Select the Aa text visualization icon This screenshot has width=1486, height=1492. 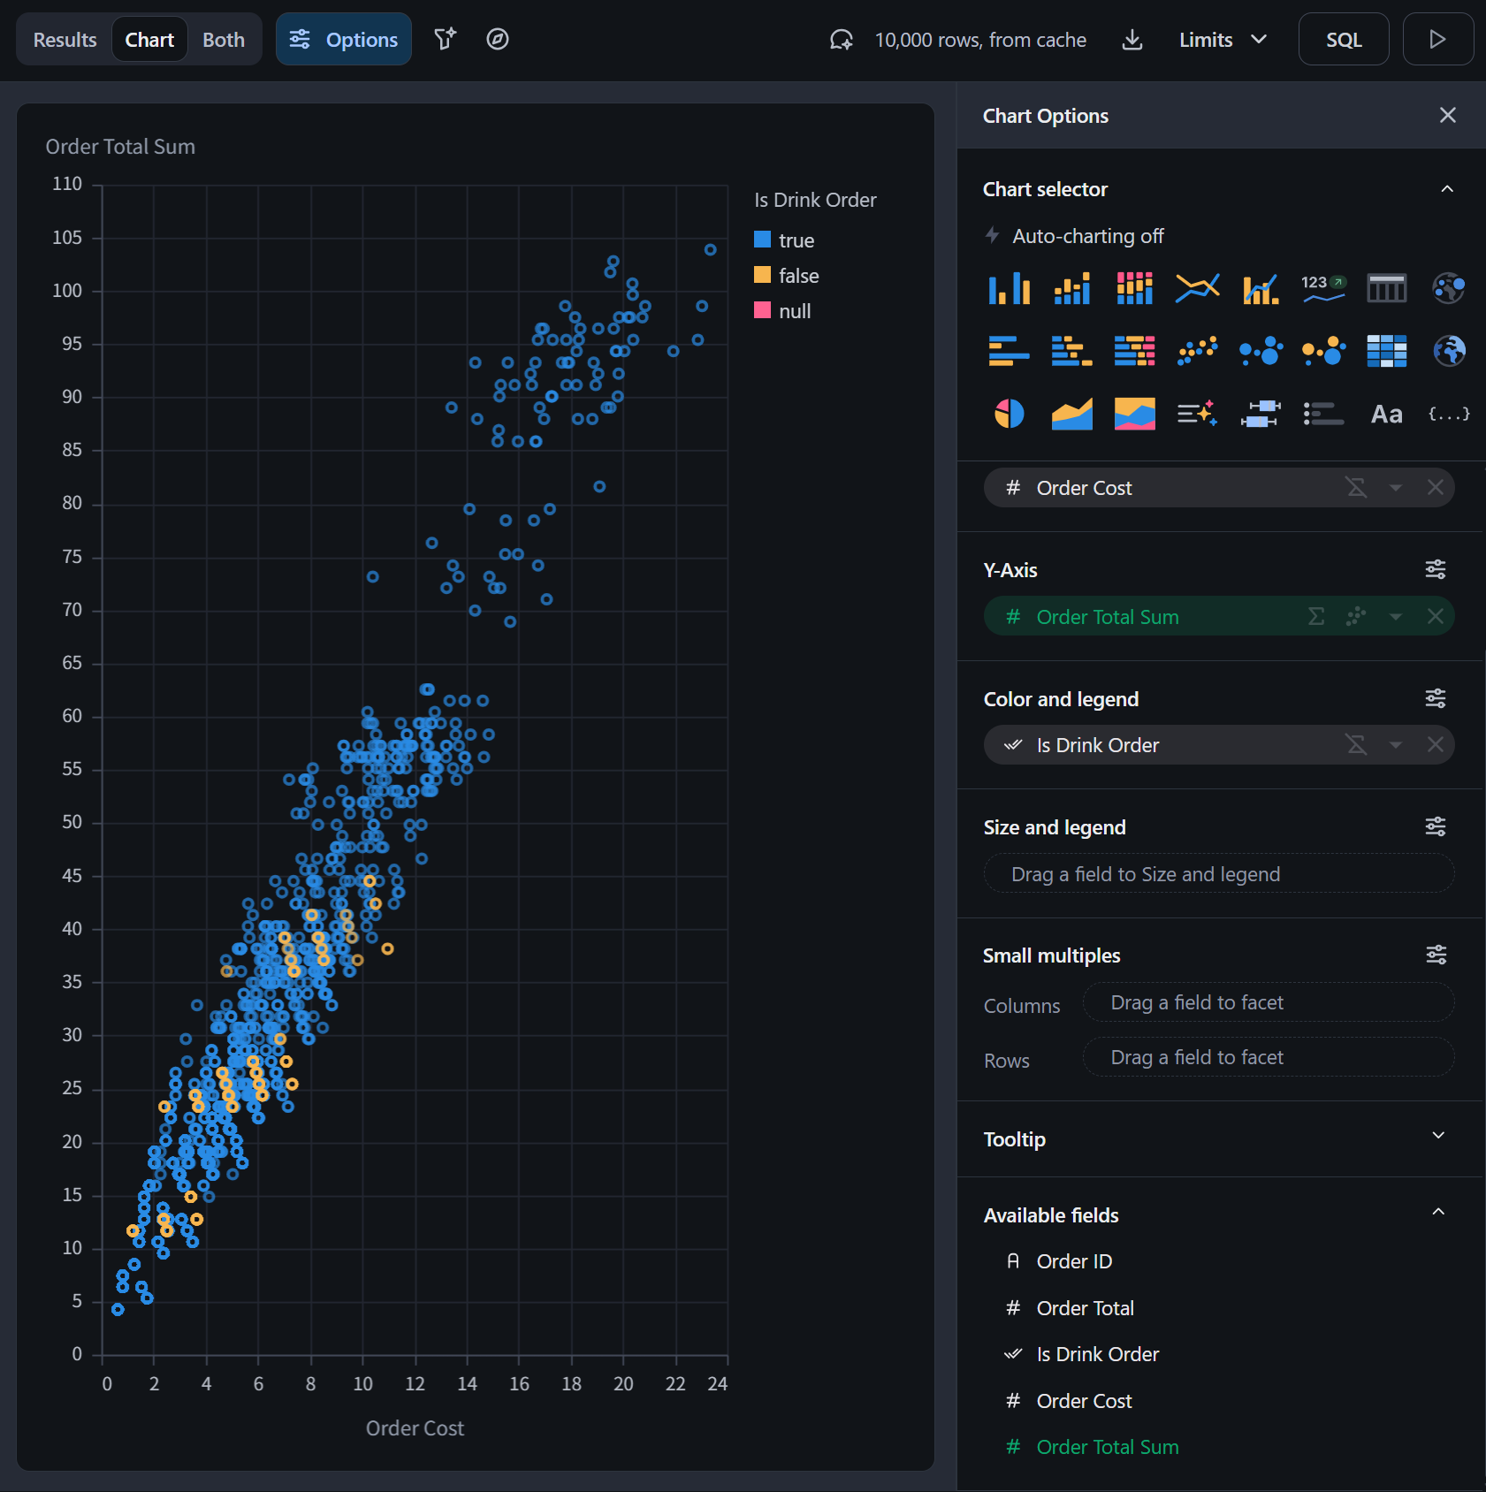1386,414
